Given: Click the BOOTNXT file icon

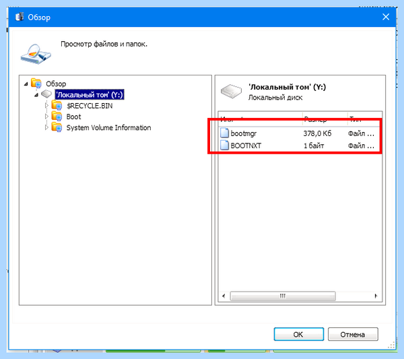Looking at the screenshot, I should pos(224,145).
